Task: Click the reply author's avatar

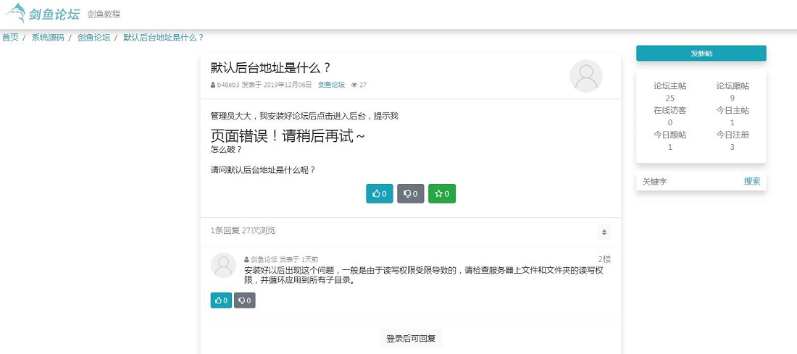Action: tap(223, 265)
